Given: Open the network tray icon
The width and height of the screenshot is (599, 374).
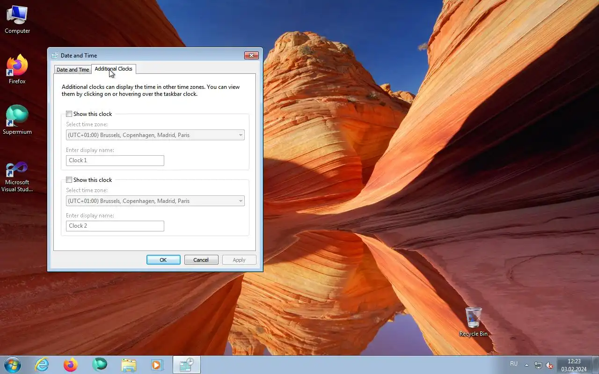Looking at the screenshot, I should point(538,365).
